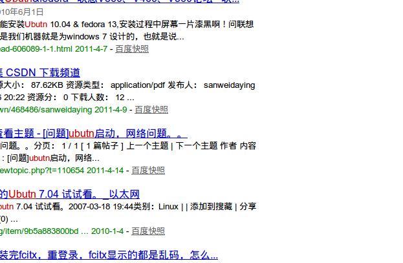This screenshot has width=403, height=263.
Task: Click the date 2011-4-14 text
Action: pyautogui.click(x=105, y=171)
